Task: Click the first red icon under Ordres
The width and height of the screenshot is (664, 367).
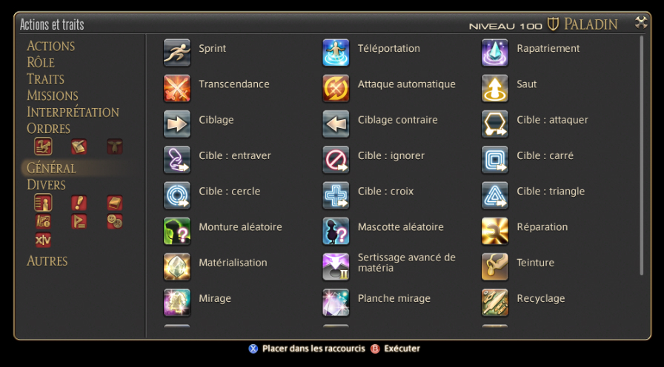Action: coord(43,147)
